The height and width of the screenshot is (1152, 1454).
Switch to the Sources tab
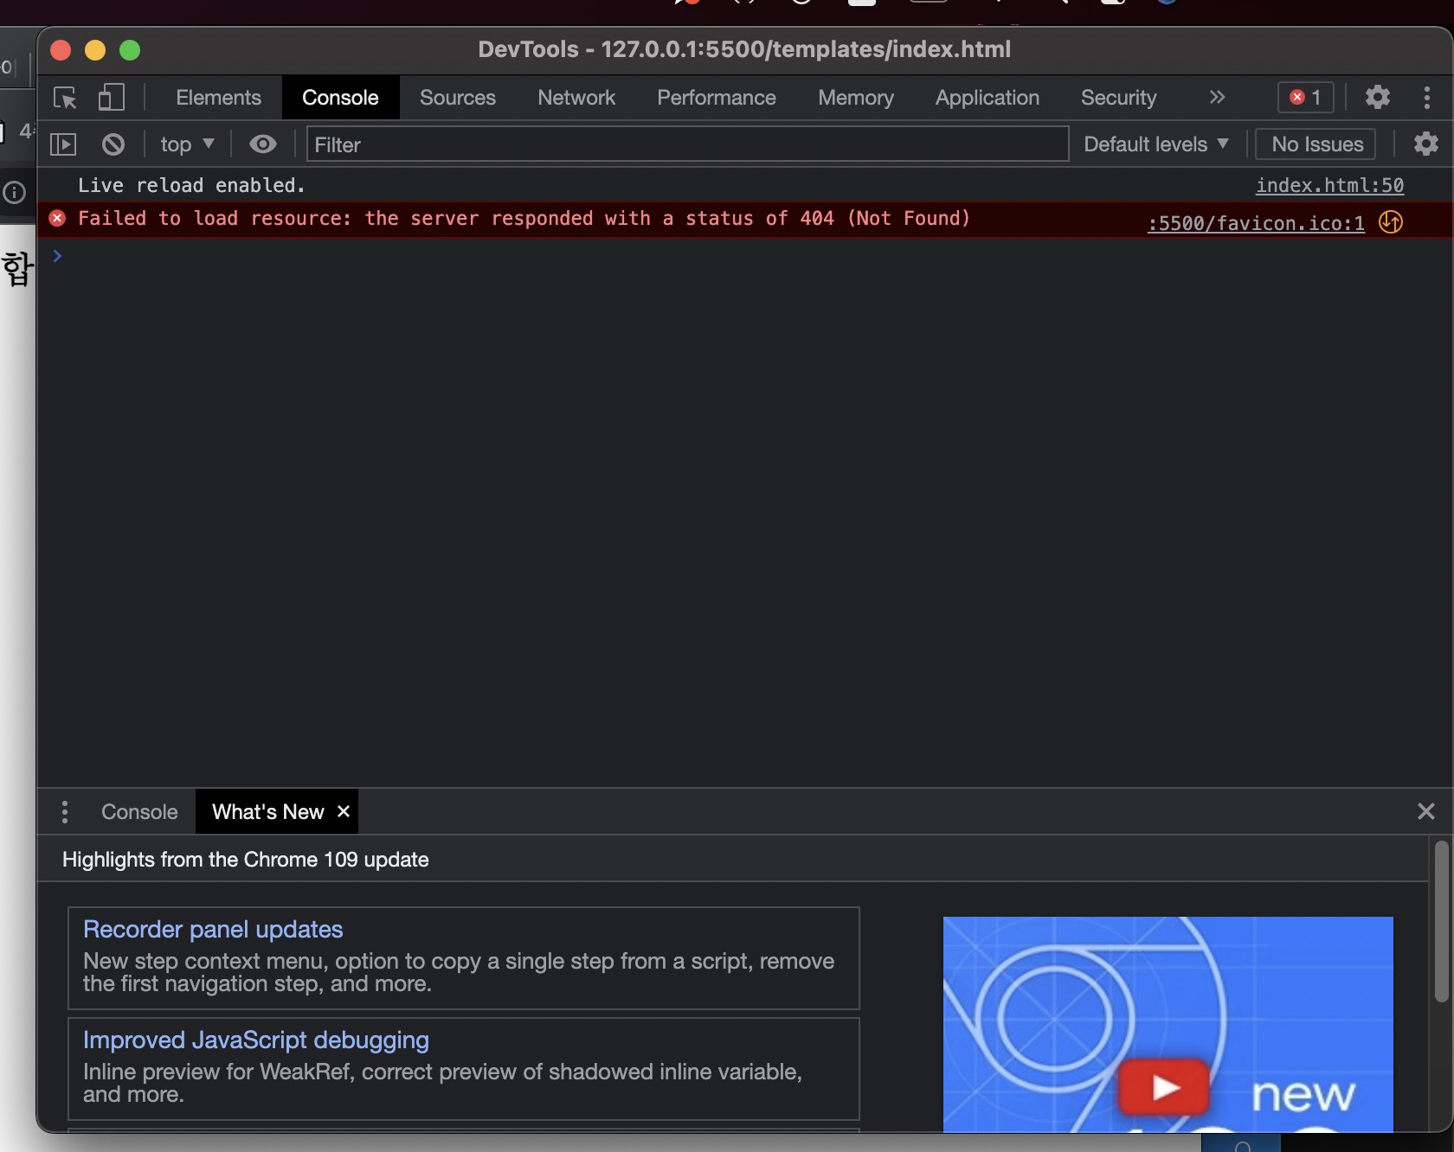click(458, 98)
